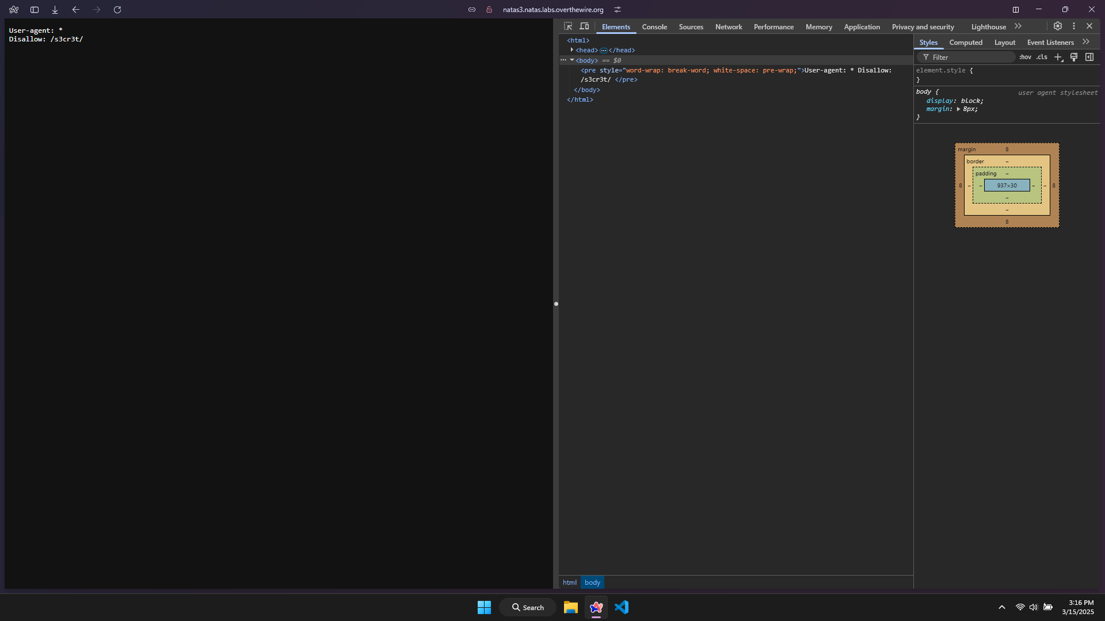Show more DevTools tabs chevron
This screenshot has width=1105, height=621.
pyautogui.click(x=1018, y=26)
